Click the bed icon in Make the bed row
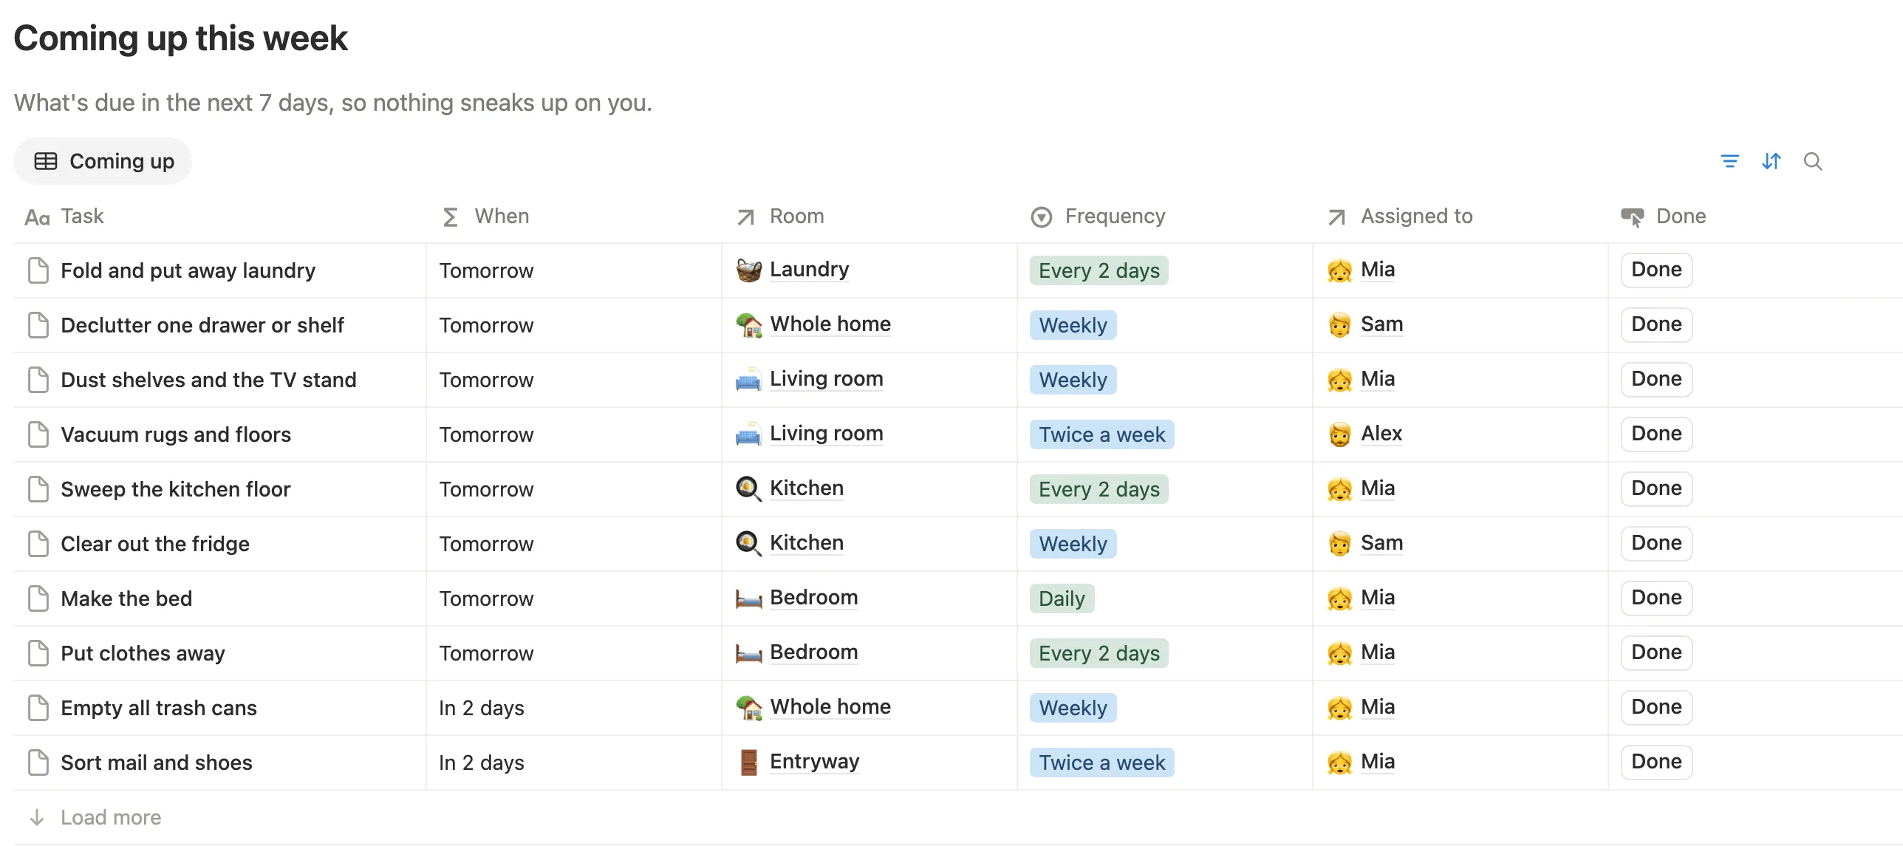The height and width of the screenshot is (846, 1903). point(748,598)
